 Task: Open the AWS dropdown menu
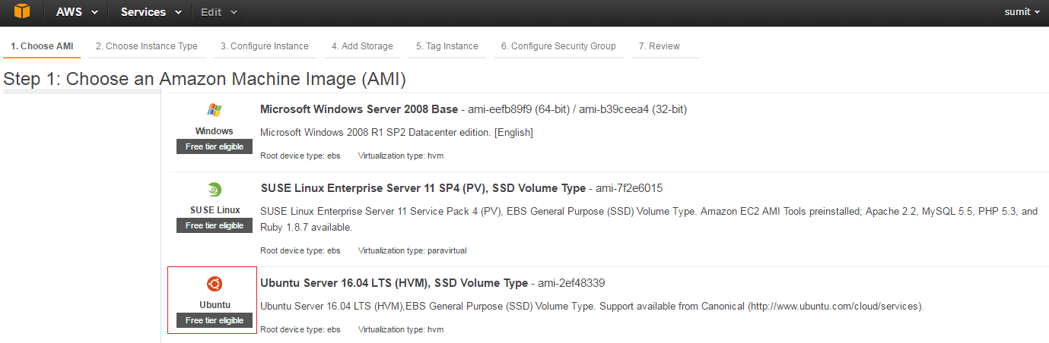tap(77, 12)
